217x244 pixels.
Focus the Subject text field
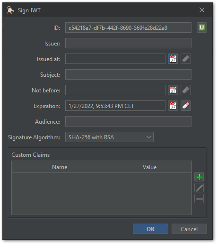coord(128,74)
